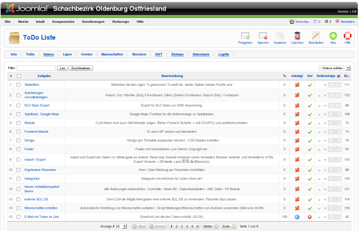This screenshot has width=359, height=231.
Task: Click the Sperren toolbar icon
Action: [x=263, y=37]
